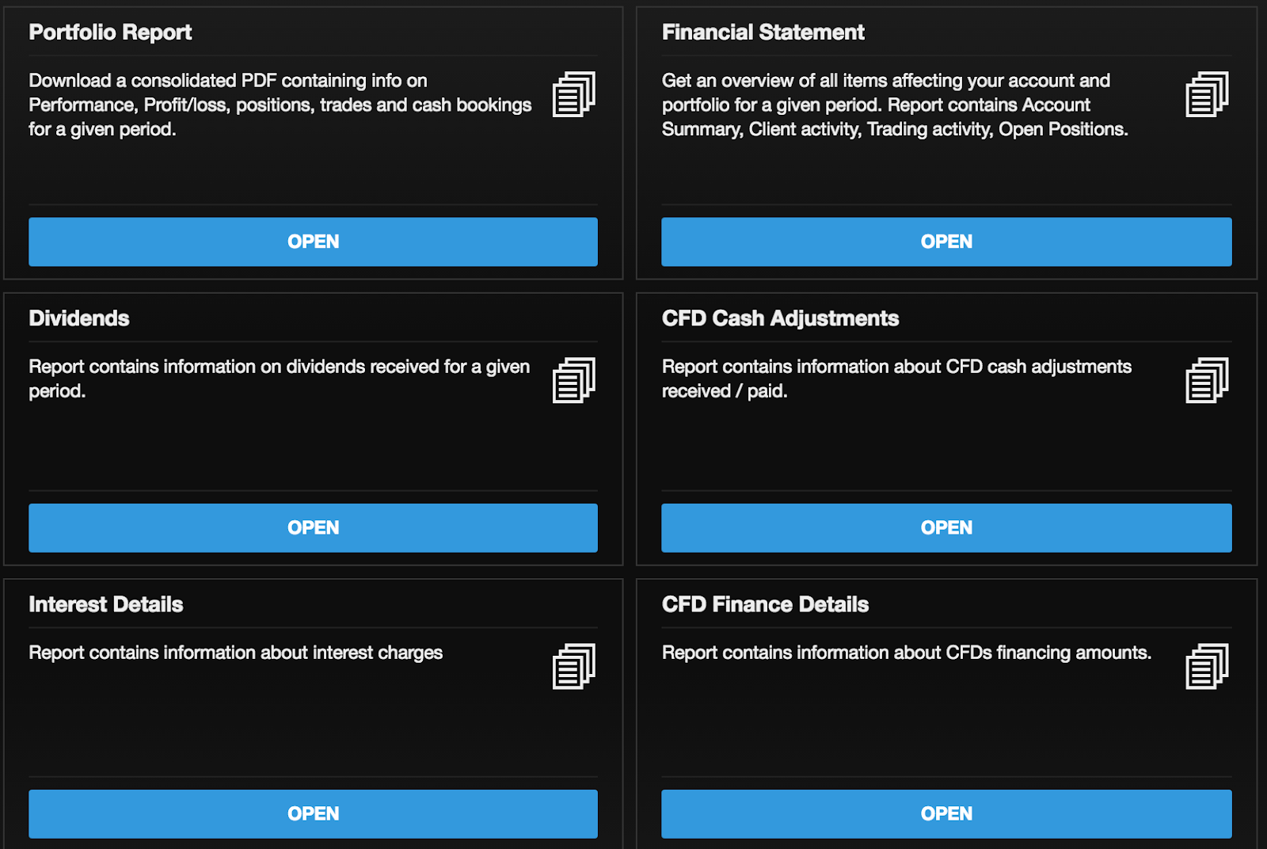Open the Financial Statement report

click(946, 242)
